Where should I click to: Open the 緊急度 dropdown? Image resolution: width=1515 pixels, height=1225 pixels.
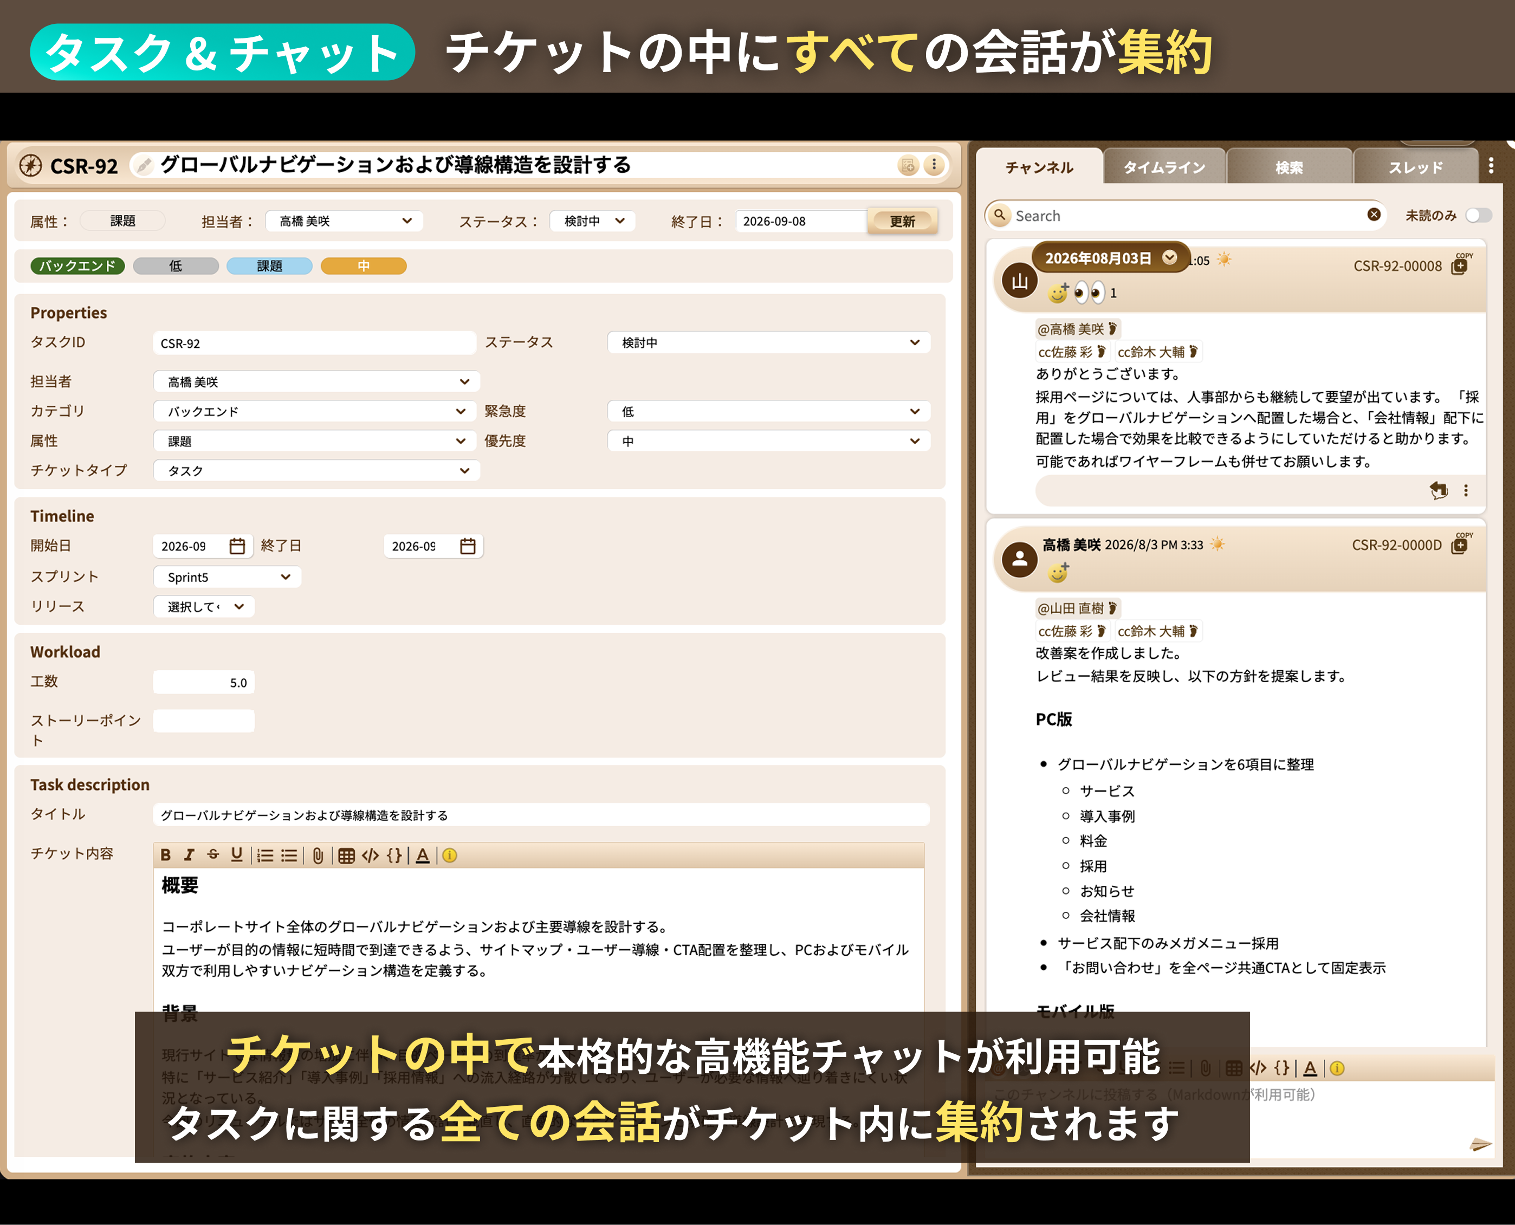[769, 411]
